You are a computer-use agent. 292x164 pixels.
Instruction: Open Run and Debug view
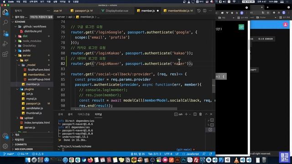pos(5,44)
